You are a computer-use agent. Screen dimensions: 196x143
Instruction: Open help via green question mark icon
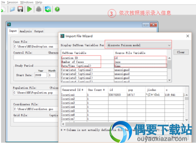click(x=57, y=9)
